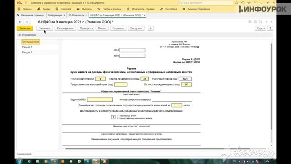Open the Администрирование section
The width and height of the screenshot is (291, 164).
click(196, 9)
